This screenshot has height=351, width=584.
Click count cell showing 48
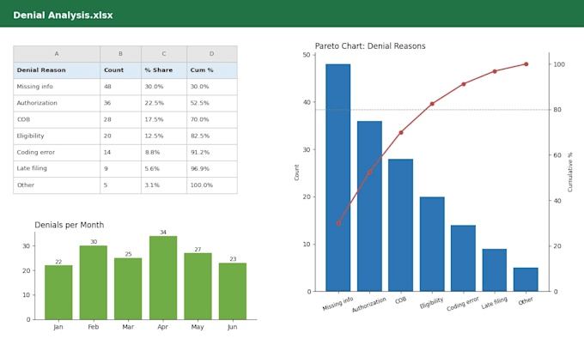point(120,87)
